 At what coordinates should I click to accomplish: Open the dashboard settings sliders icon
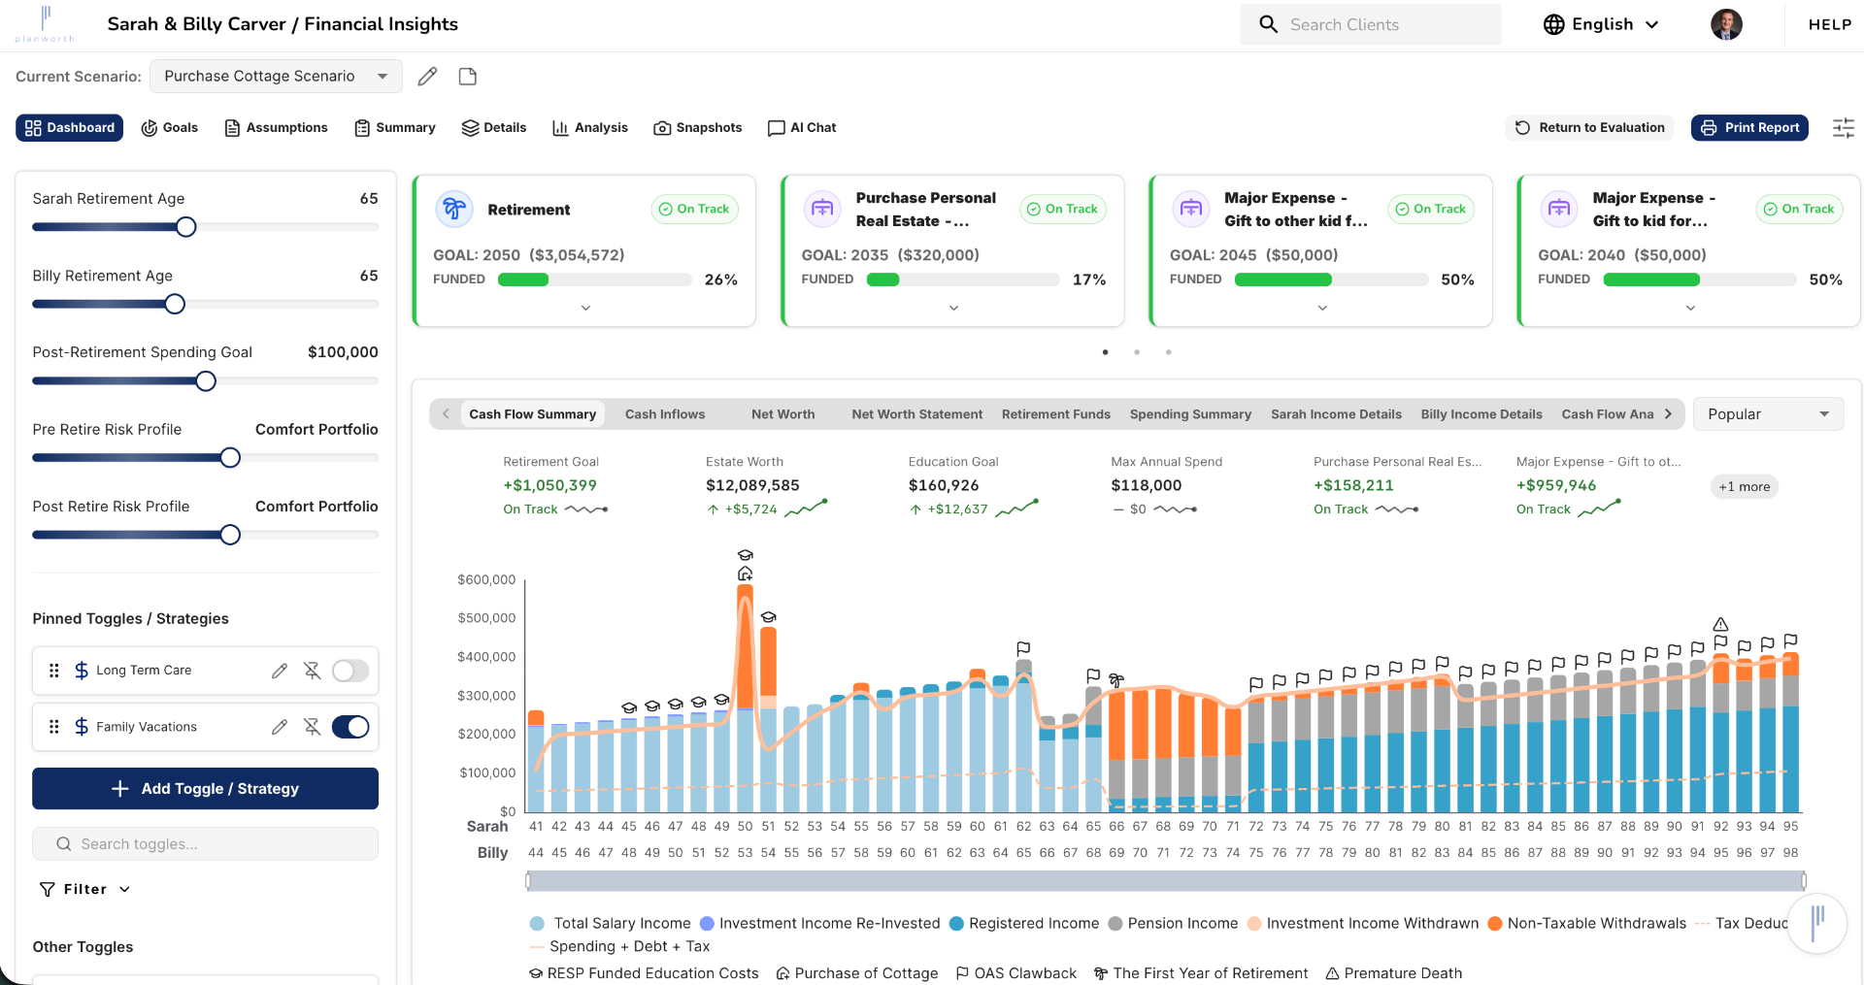1843,128
